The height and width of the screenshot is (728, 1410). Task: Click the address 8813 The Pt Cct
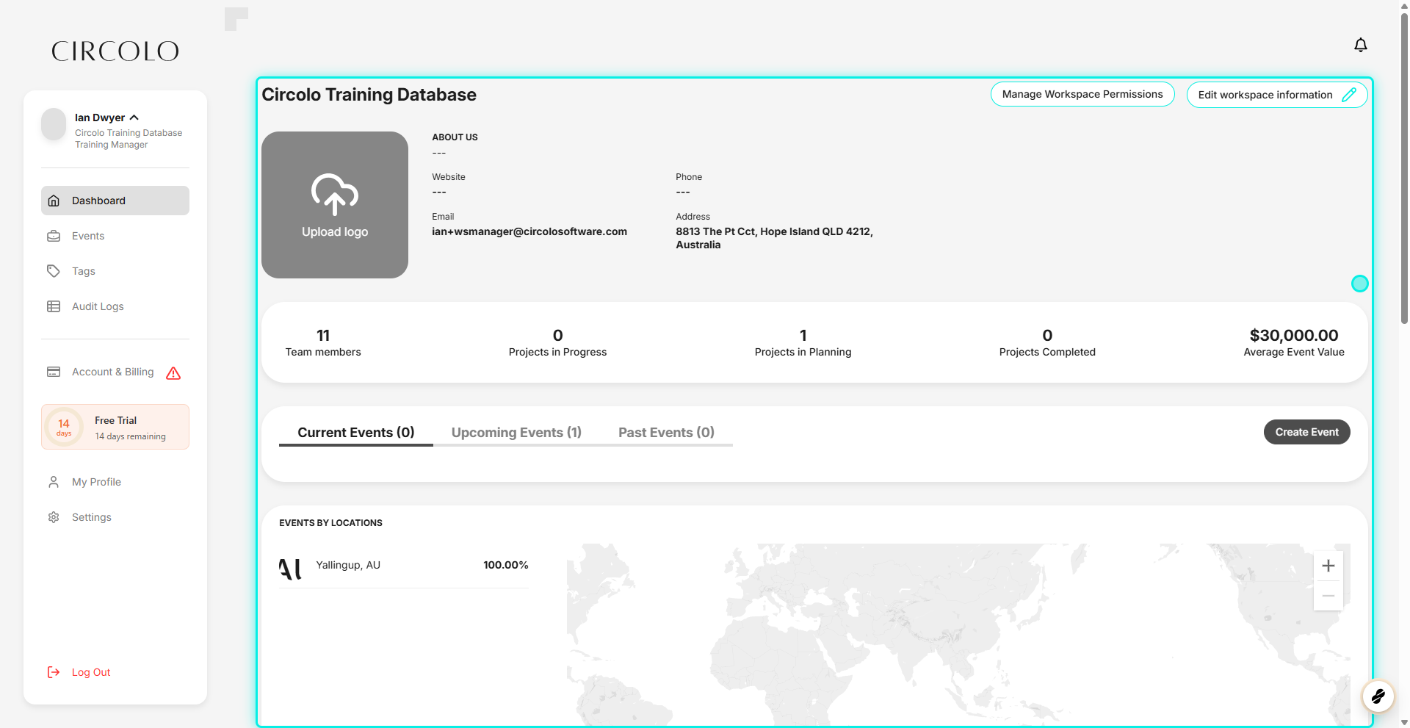coord(774,238)
